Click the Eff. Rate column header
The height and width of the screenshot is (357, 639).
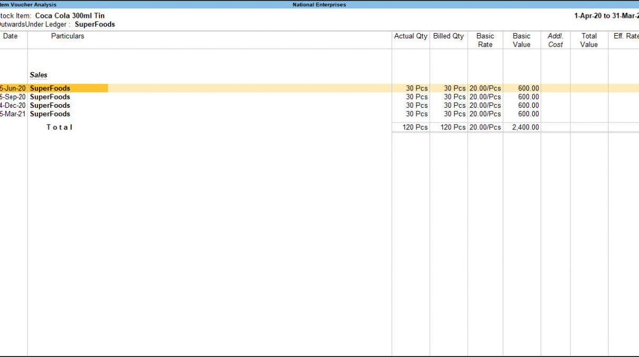tap(626, 36)
